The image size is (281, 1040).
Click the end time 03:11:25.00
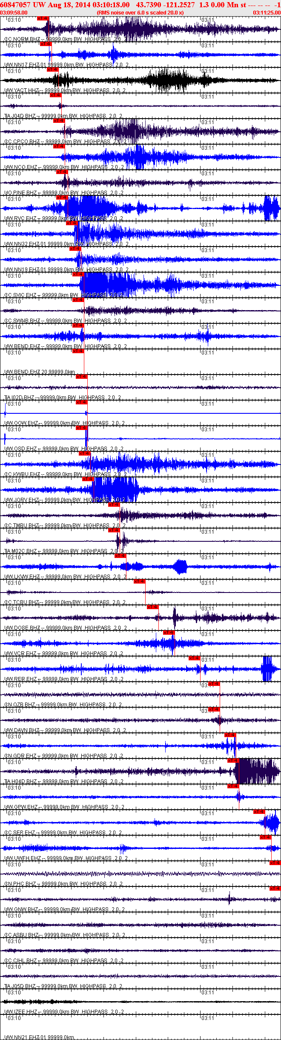tap(267, 13)
